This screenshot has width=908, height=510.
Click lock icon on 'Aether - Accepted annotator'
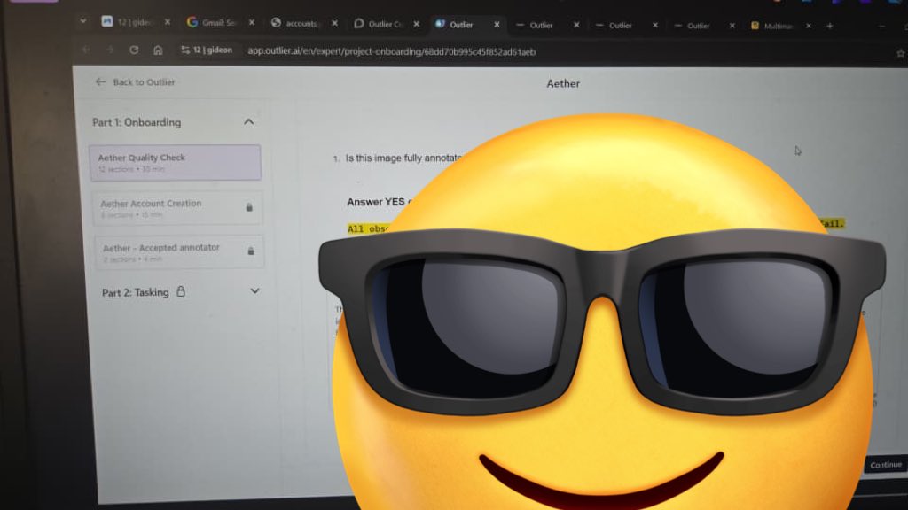pos(251,251)
